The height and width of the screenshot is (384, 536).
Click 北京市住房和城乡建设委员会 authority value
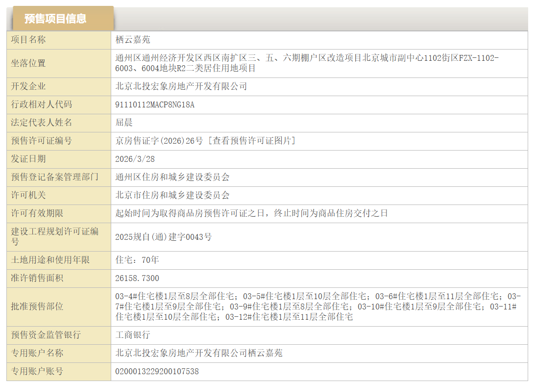172,195
